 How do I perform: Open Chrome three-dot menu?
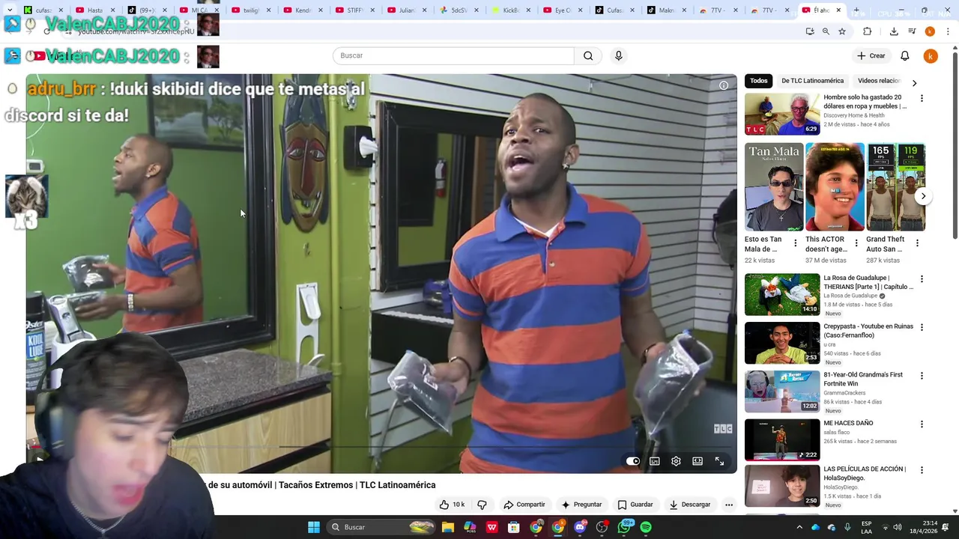[x=948, y=31]
